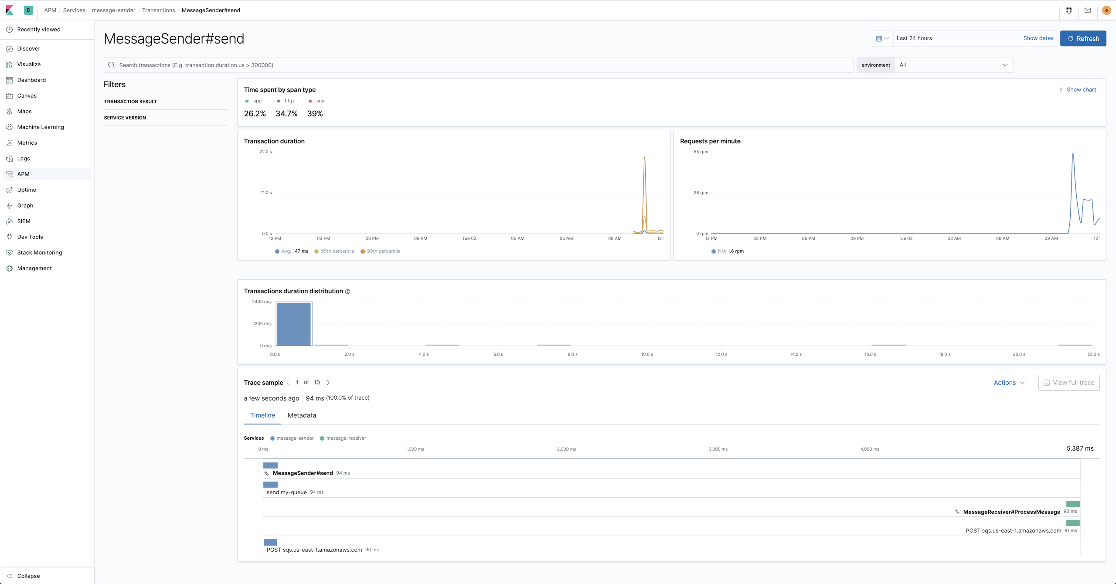Click the help lifebuoy icon in header

click(x=1069, y=10)
